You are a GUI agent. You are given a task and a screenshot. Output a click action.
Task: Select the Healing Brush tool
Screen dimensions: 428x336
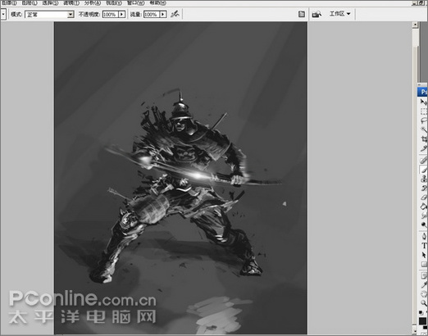click(424, 160)
